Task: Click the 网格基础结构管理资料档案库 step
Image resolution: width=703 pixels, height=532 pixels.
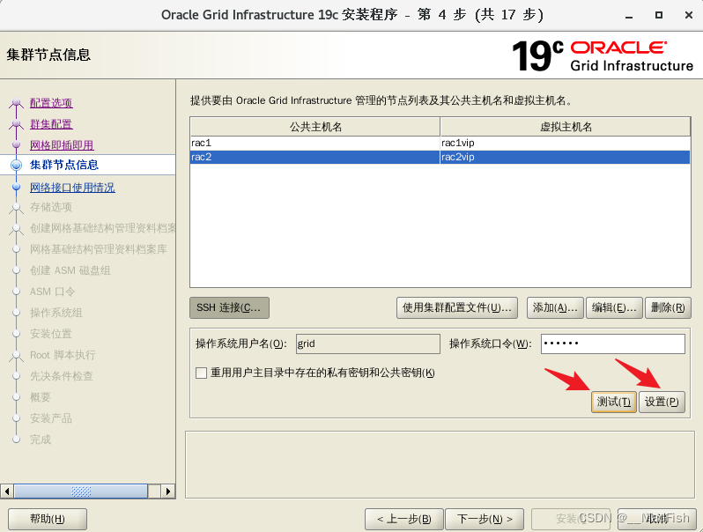Action: click(99, 249)
